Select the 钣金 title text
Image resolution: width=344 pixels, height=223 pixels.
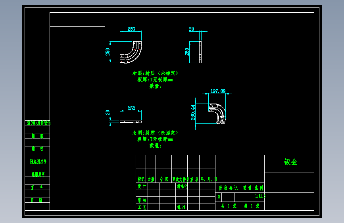click(x=290, y=162)
